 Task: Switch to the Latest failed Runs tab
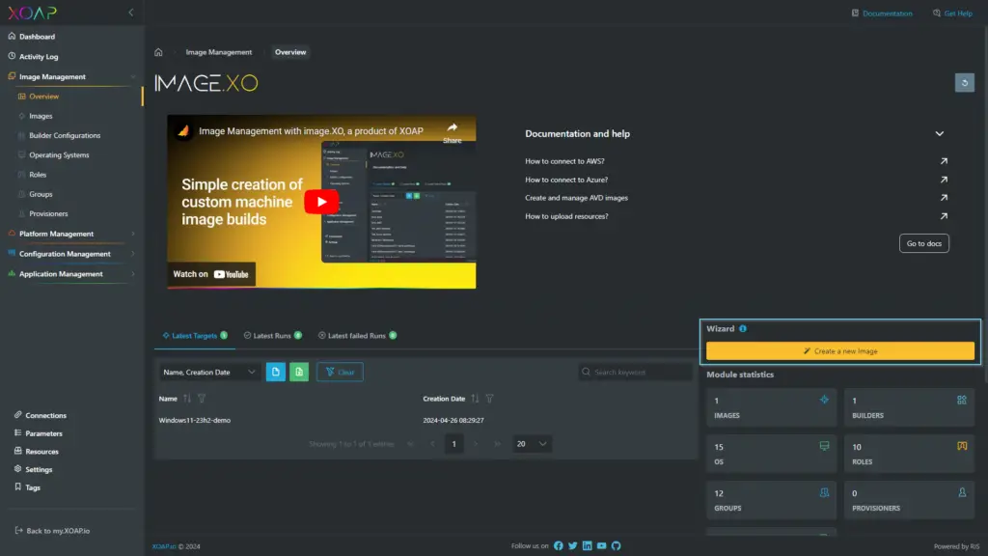357,336
